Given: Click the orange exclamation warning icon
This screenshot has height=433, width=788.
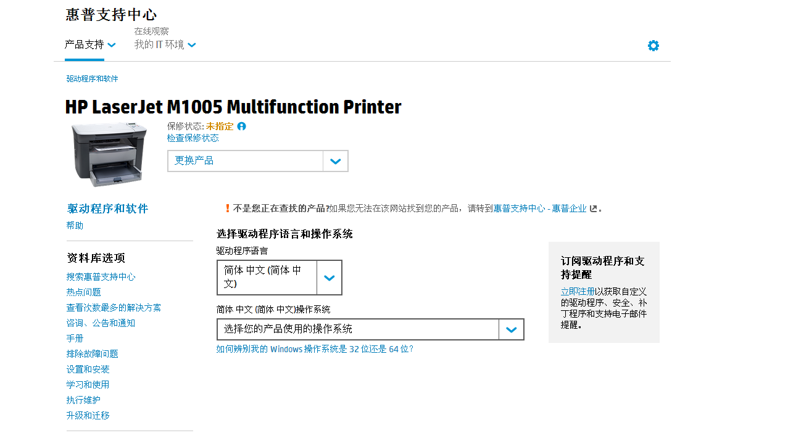Looking at the screenshot, I should (227, 208).
